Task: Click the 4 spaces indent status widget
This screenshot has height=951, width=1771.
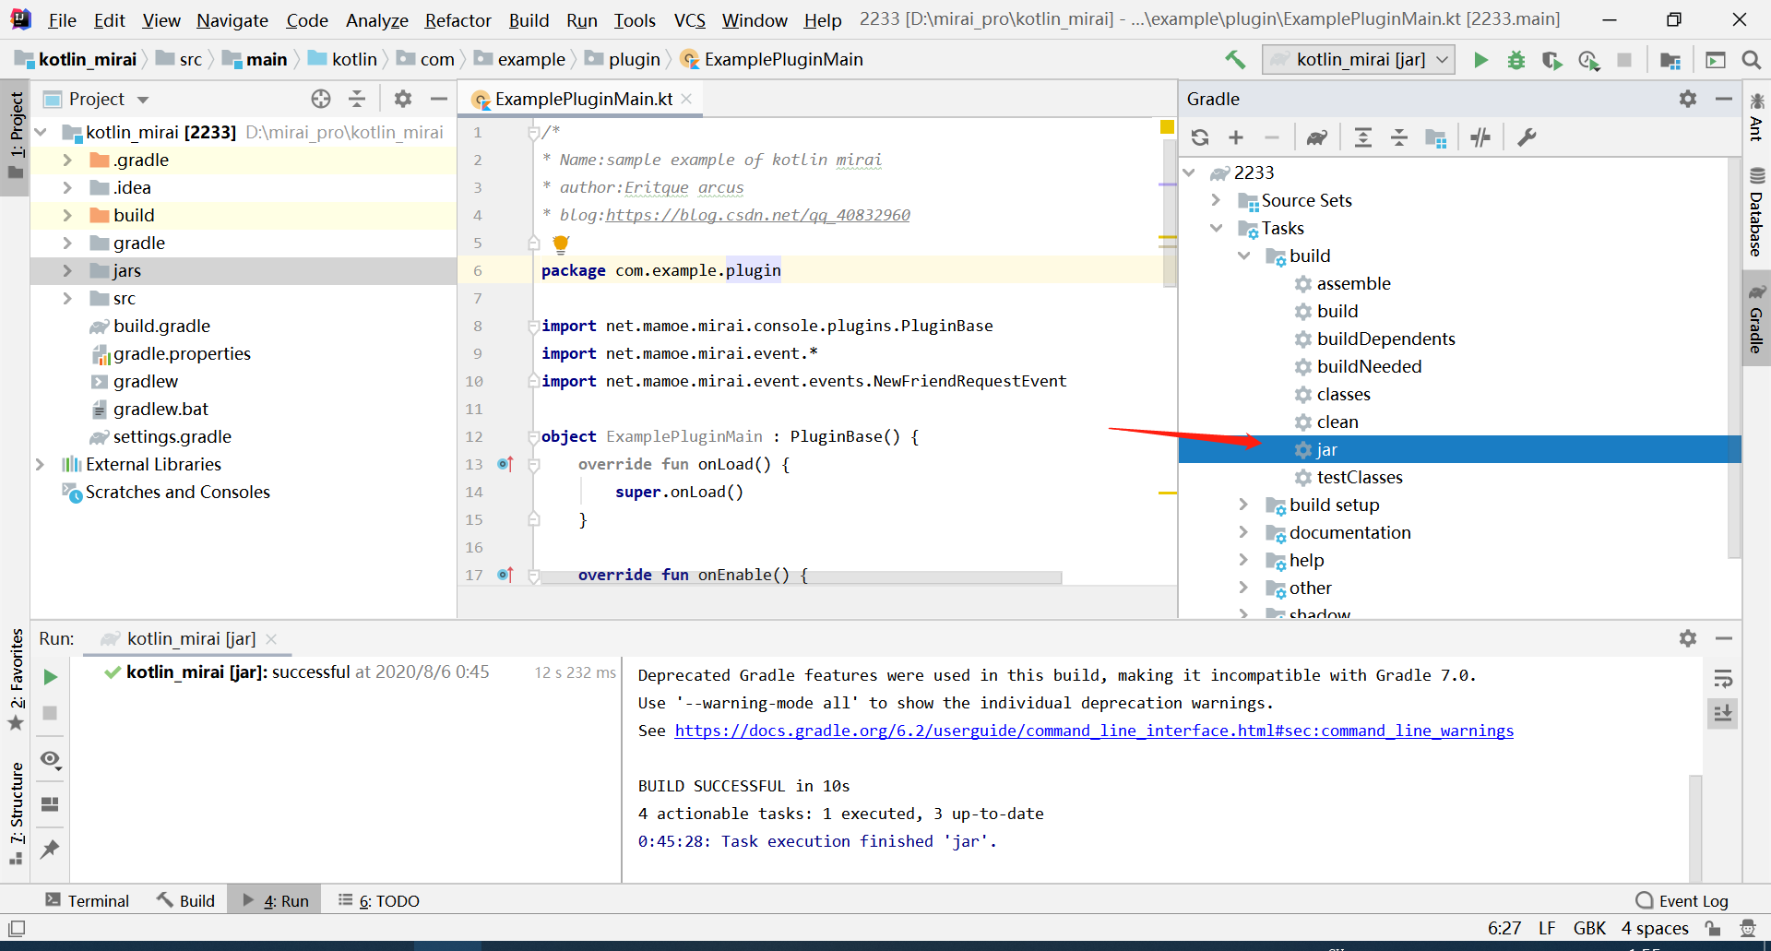Action: (1655, 928)
